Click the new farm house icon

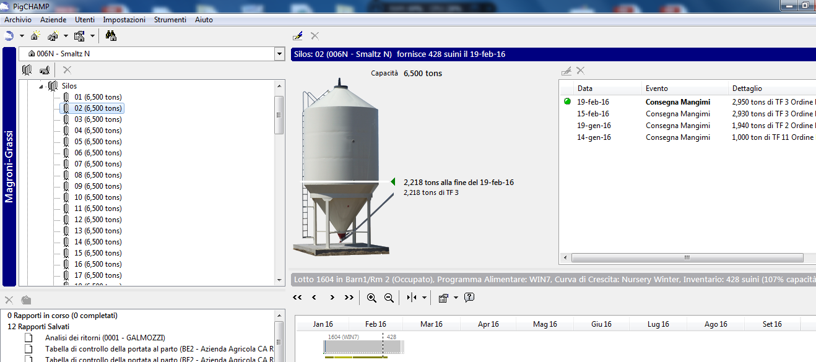click(x=35, y=36)
